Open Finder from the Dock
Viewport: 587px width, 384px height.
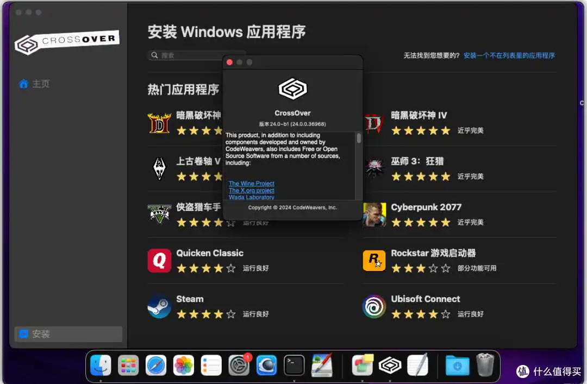[x=101, y=366]
